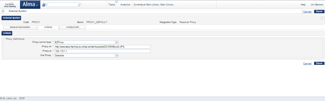Open the Tasks menu
This screenshot has height=101, width=325.
(112, 5)
